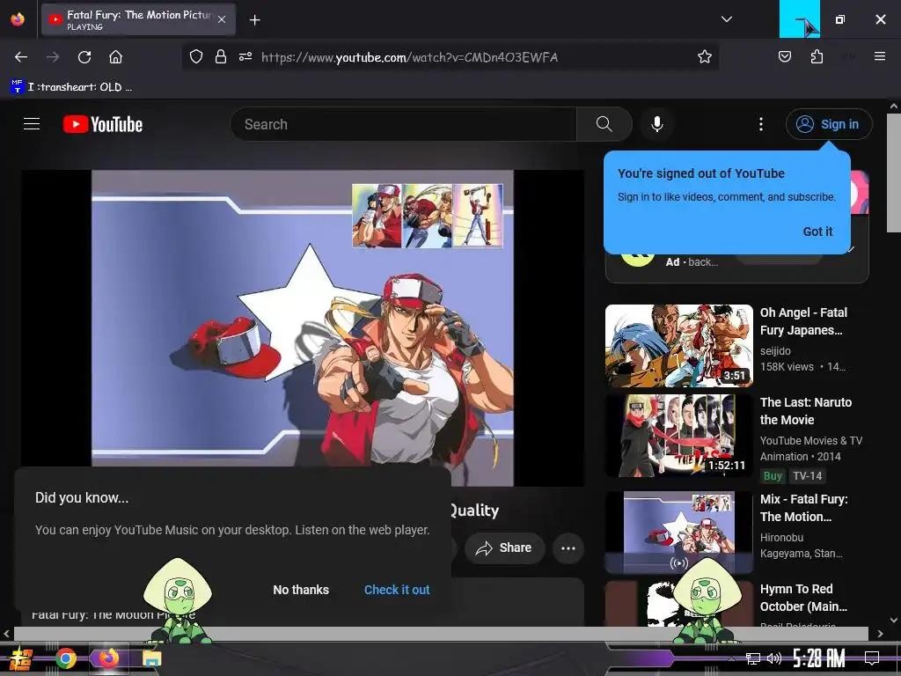Click the video player to pause
Viewport: 901px width, 676px height.
303,327
